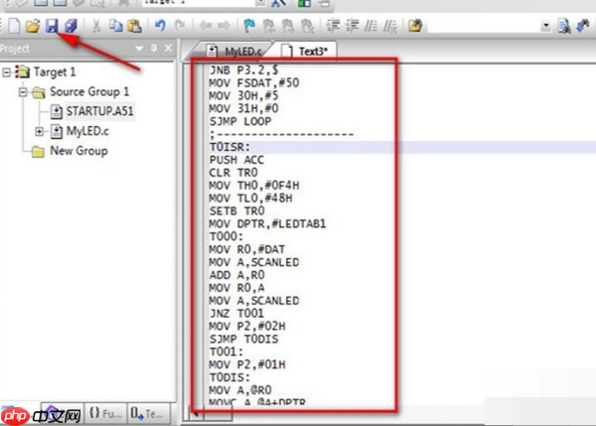Indent the selected lines
The image size is (596, 426).
point(334,26)
